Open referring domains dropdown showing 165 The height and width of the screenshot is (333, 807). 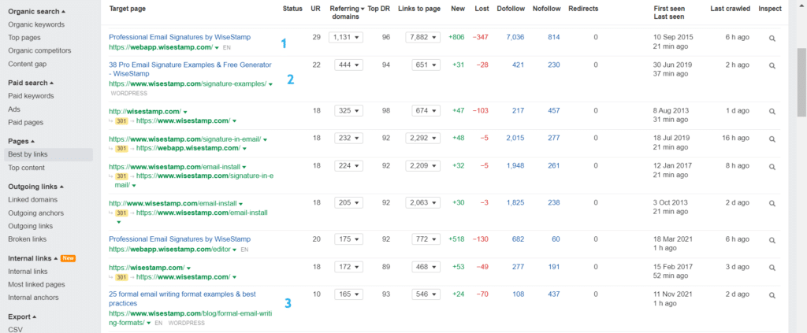[x=348, y=294]
